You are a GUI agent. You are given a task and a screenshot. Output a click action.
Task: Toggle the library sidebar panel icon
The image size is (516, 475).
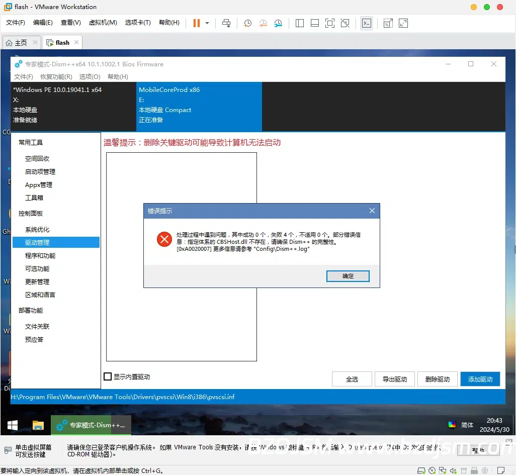299,23
